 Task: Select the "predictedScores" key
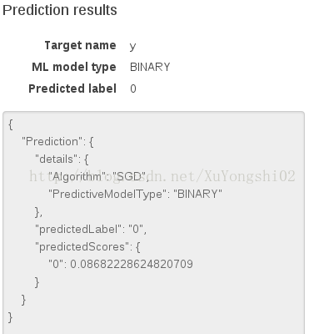coord(82,246)
